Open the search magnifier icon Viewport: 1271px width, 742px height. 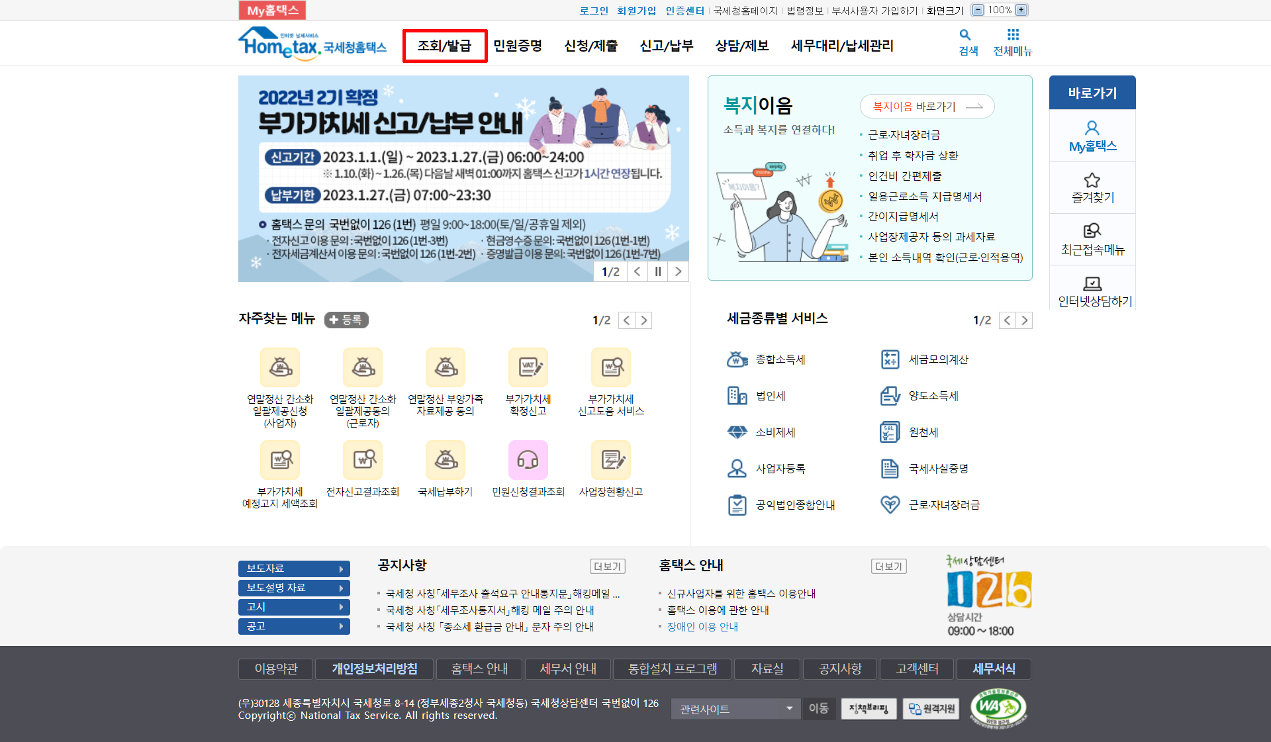[x=965, y=35]
